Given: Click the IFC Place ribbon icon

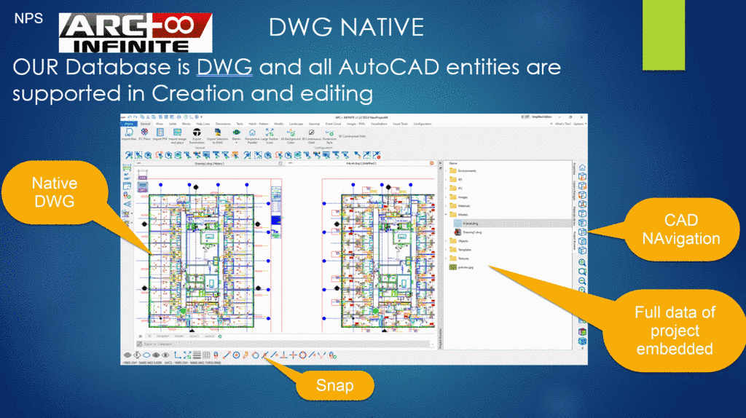Looking at the screenshot, I should click(x=144, y=133).
